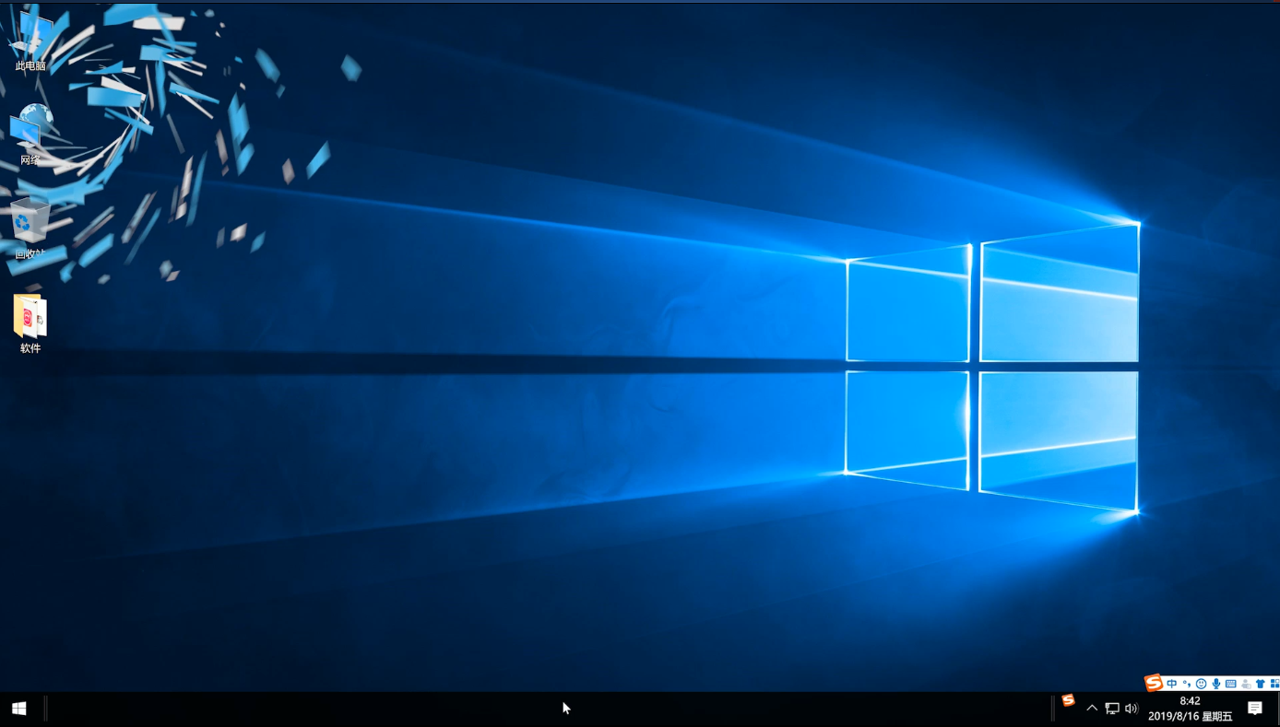
Task: Toggle punctuation mode on Sogou IME bar
Action: pyautogui.click(x=1187, y=684)
